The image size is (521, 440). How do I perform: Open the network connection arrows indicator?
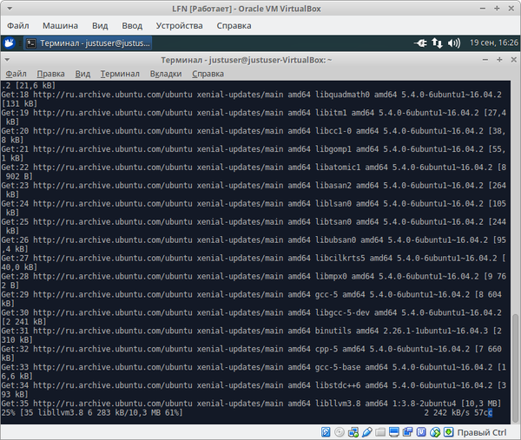(x=437, y=43)
